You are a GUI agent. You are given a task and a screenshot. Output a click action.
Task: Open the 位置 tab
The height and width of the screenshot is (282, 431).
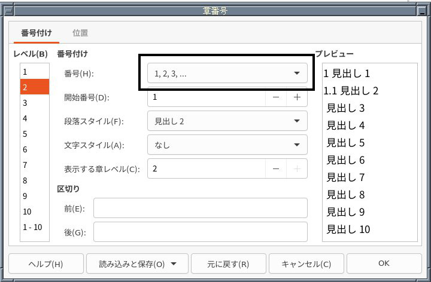(80, 33)
